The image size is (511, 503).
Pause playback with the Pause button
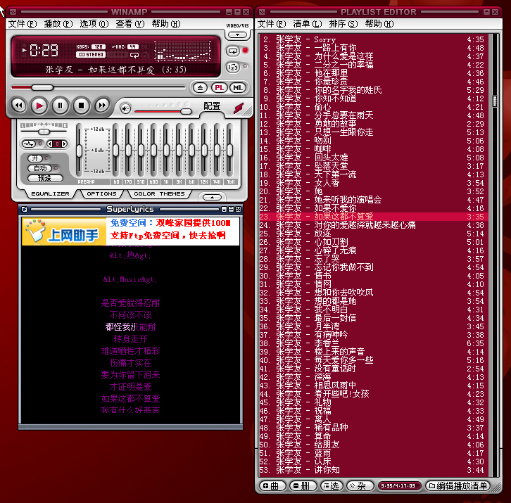coord(60,106)
